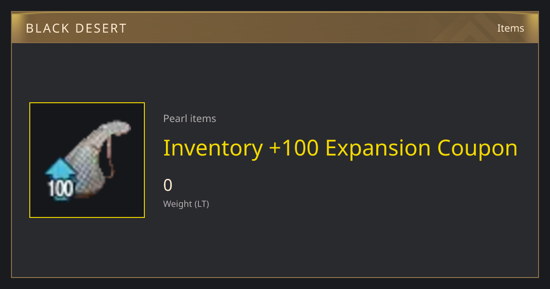Open the Pearl items category label
This screenshot has height=289, width=550.
(190, 118)
